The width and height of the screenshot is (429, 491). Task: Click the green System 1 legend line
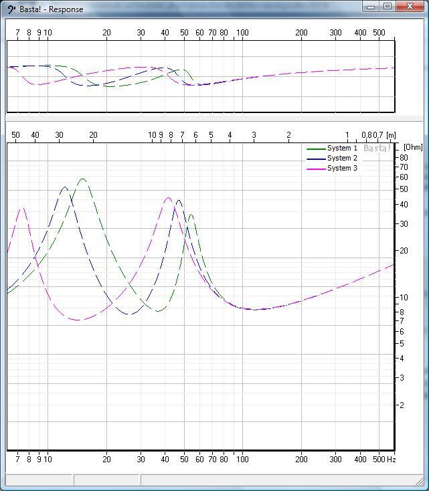(x=316, y=149)
